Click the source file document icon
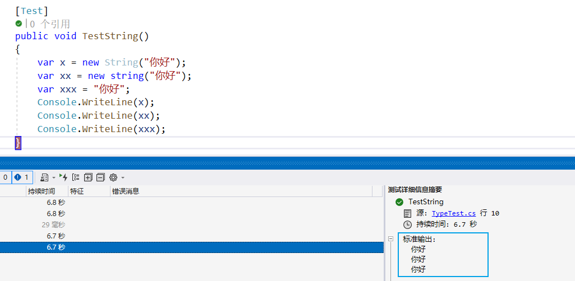The width and height of the screenshot is (575, 281). (407, 213)
